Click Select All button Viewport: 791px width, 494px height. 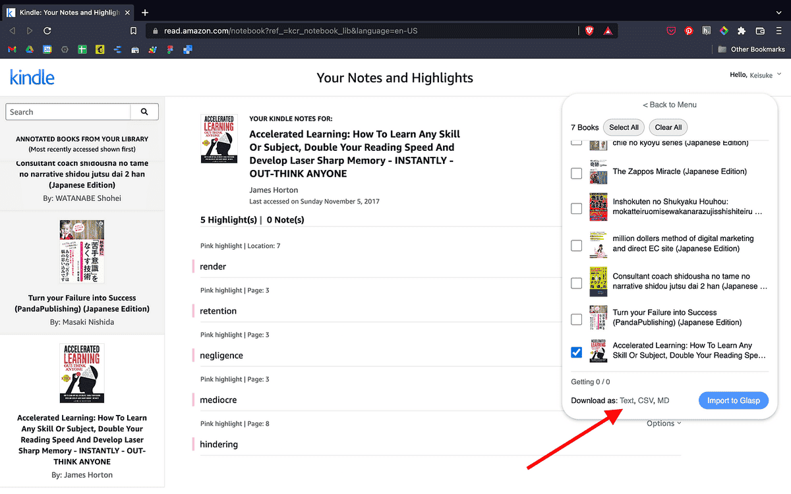[624, 127]
